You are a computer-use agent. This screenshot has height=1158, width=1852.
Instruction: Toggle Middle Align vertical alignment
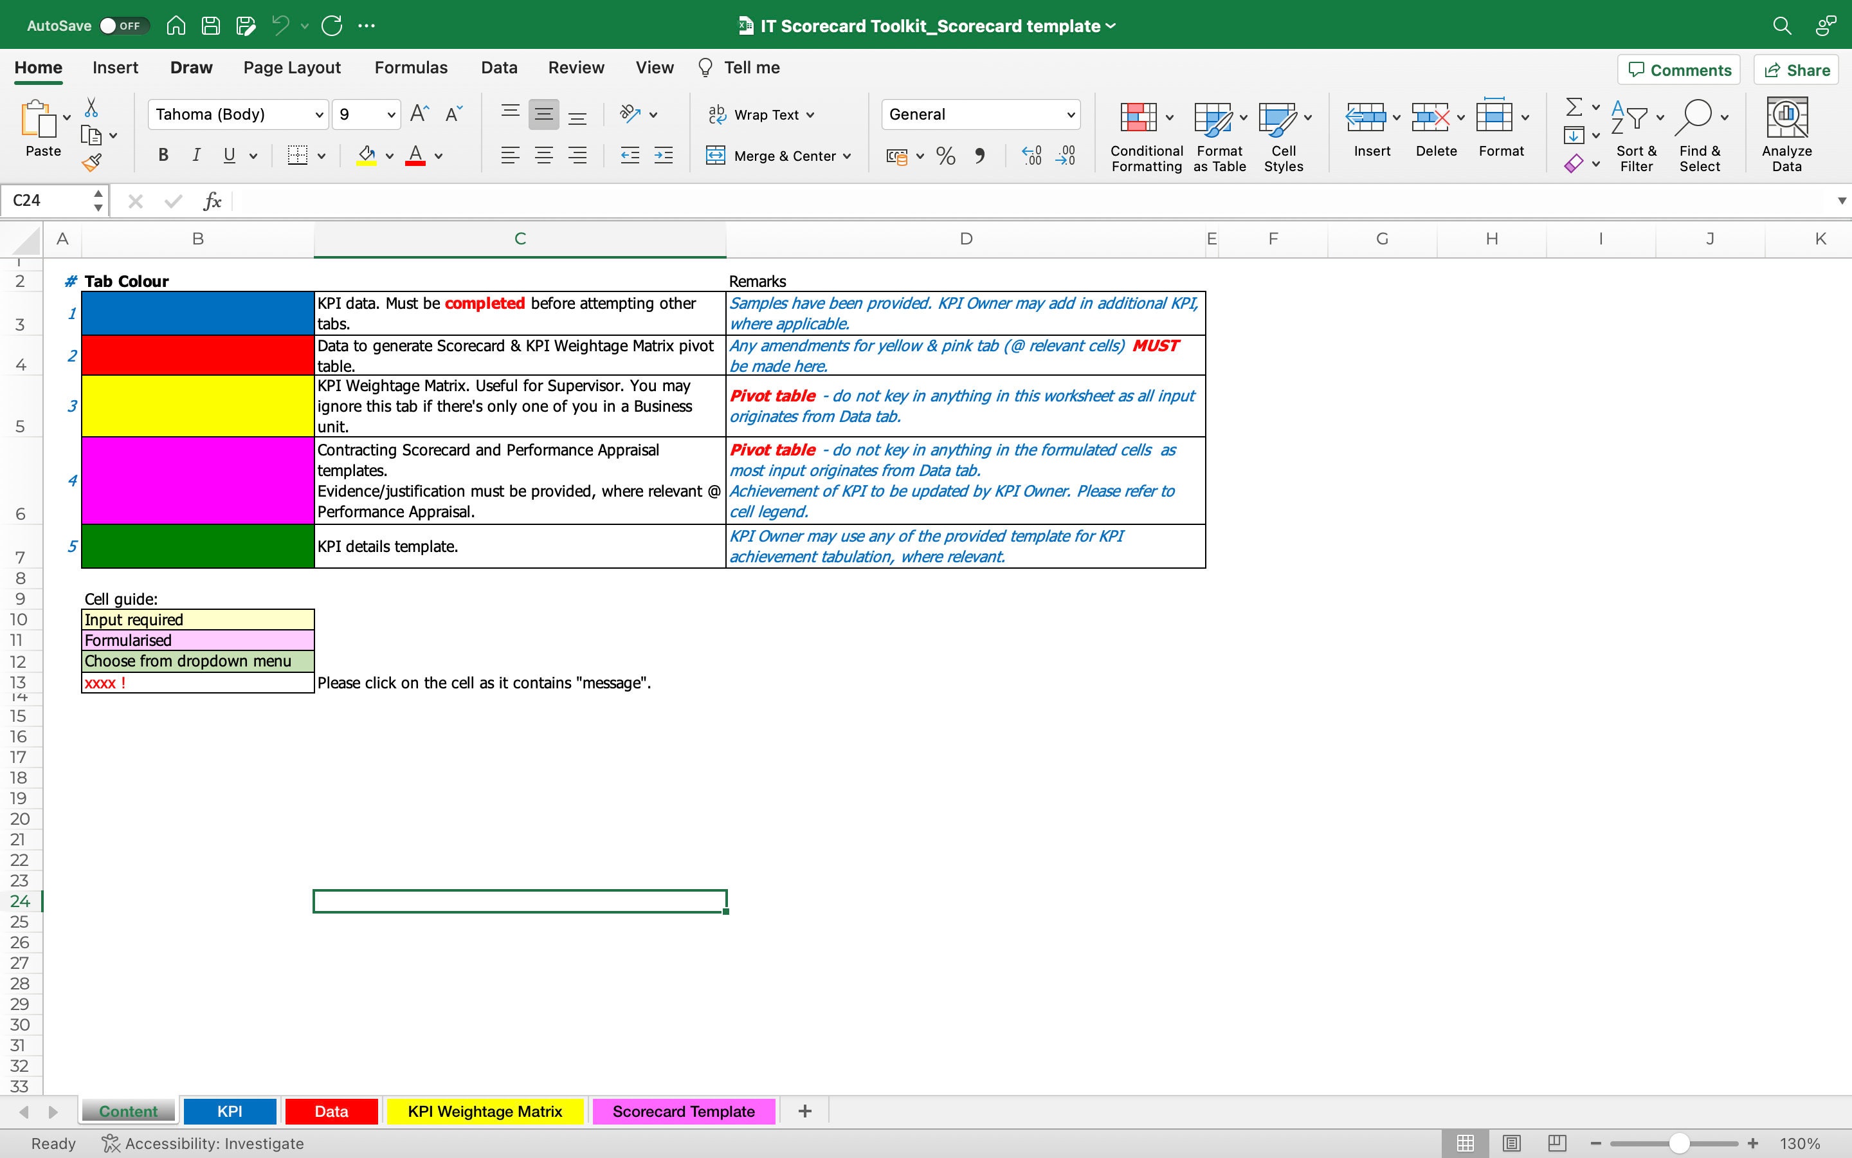click(543, 115)
